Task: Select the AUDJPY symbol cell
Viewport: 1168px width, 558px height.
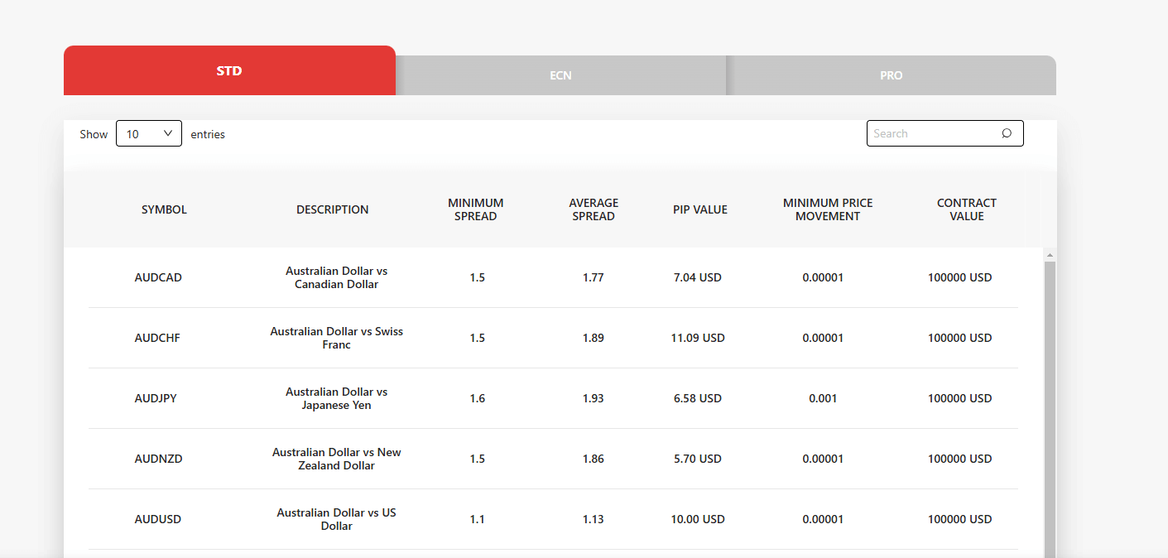Action: [x=156, y=398]
